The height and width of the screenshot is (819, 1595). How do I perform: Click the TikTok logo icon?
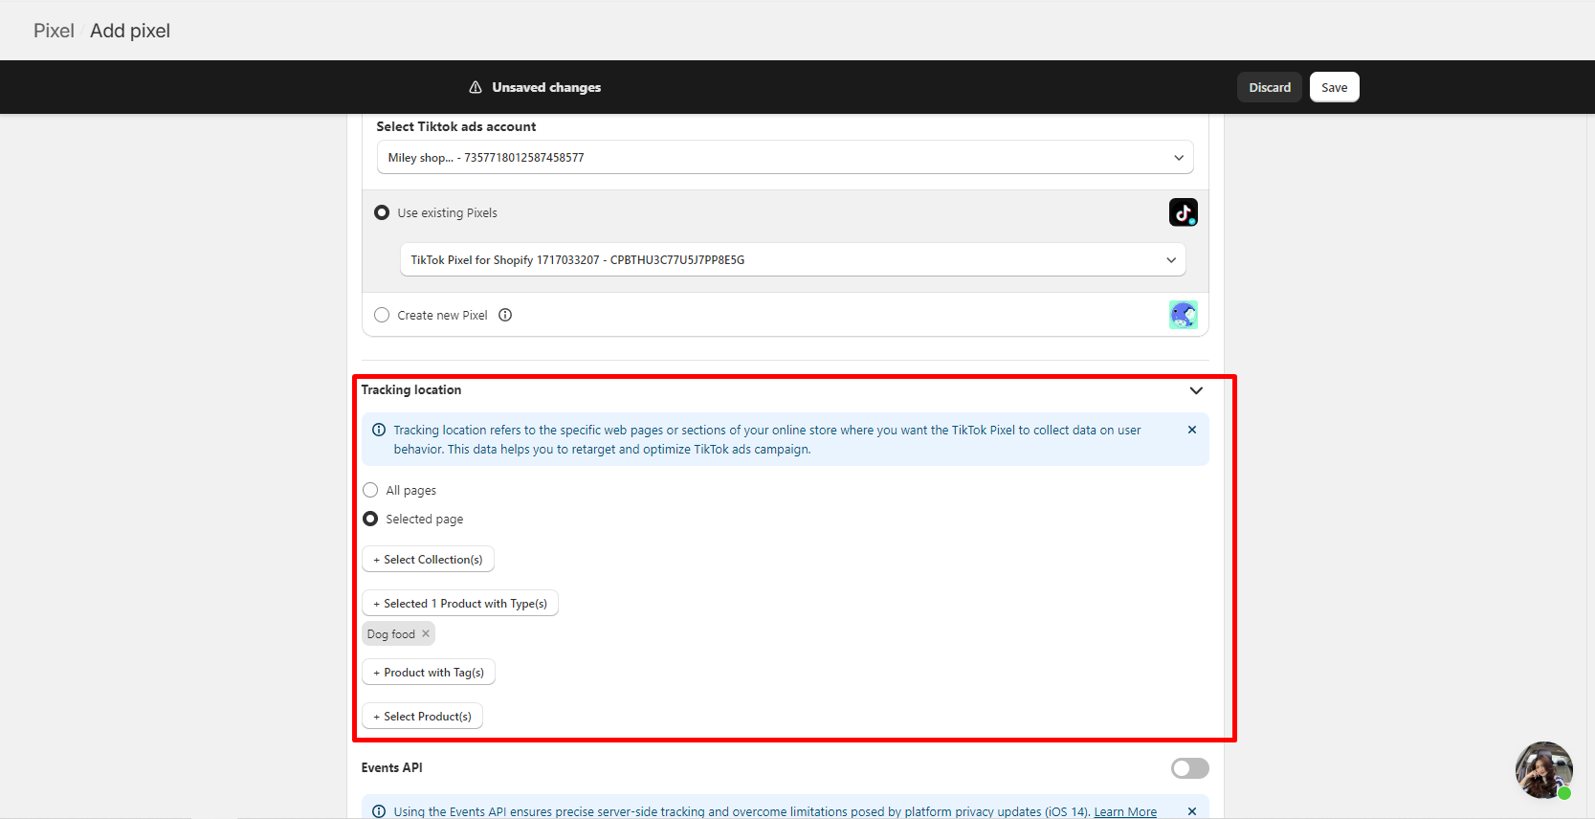click(1183, 212)
